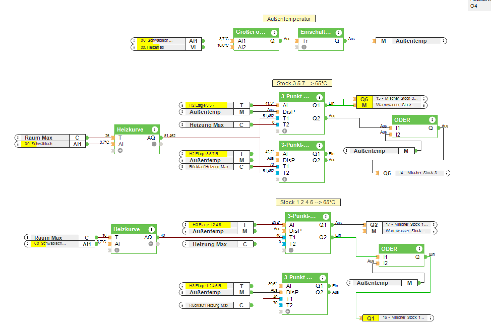The height and width of the screenshot is (326, 491).
Task: Click info icon on Größer o... block
Action: 274,33
